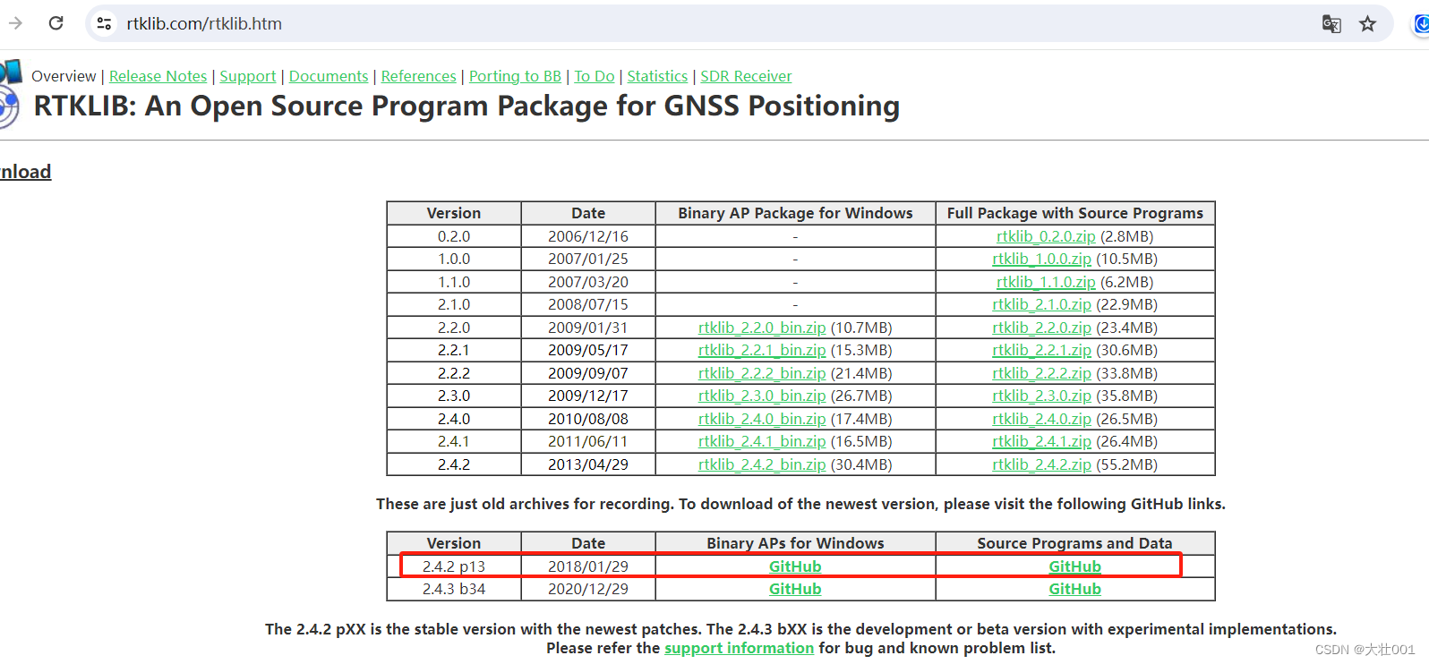Click the translate page icon
The width and height of the screenshot is (1429, 664).
pyautogui.click(x=1331, y=24)
